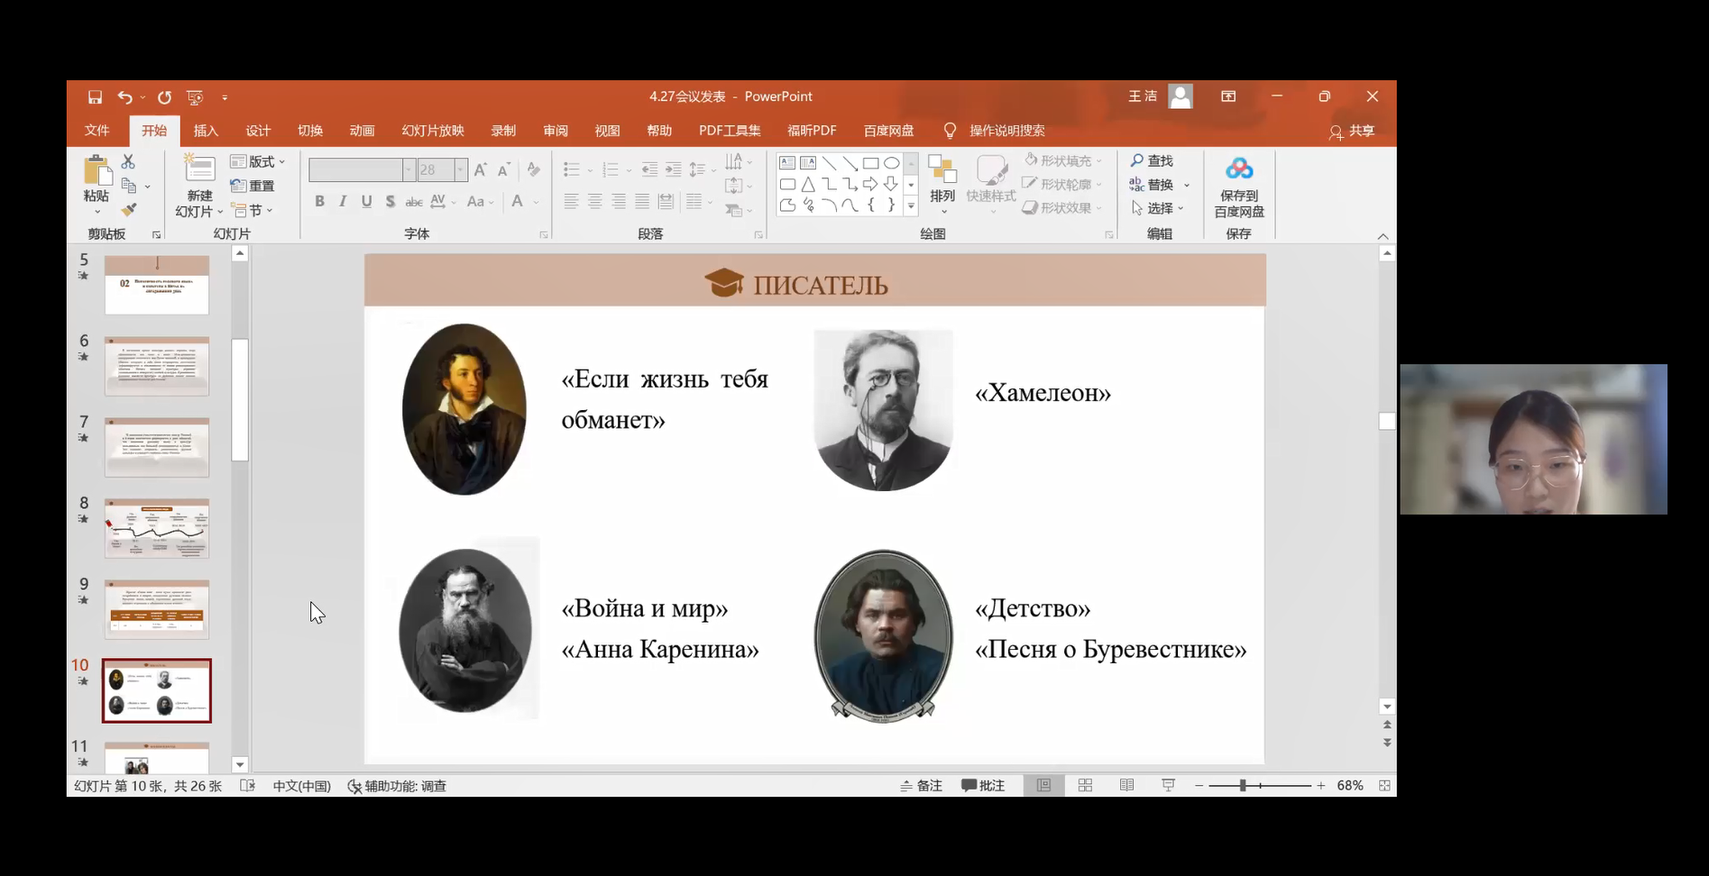Viewport: 1709px width, 876px height.
Task: Apply bulleted list formatting
Action: point(571,169)
